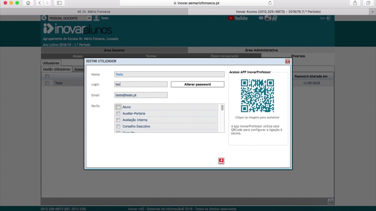Show all tabs in Safari
Image resolution: width=376 pixels, height=211 pixels.
point(368,3)
